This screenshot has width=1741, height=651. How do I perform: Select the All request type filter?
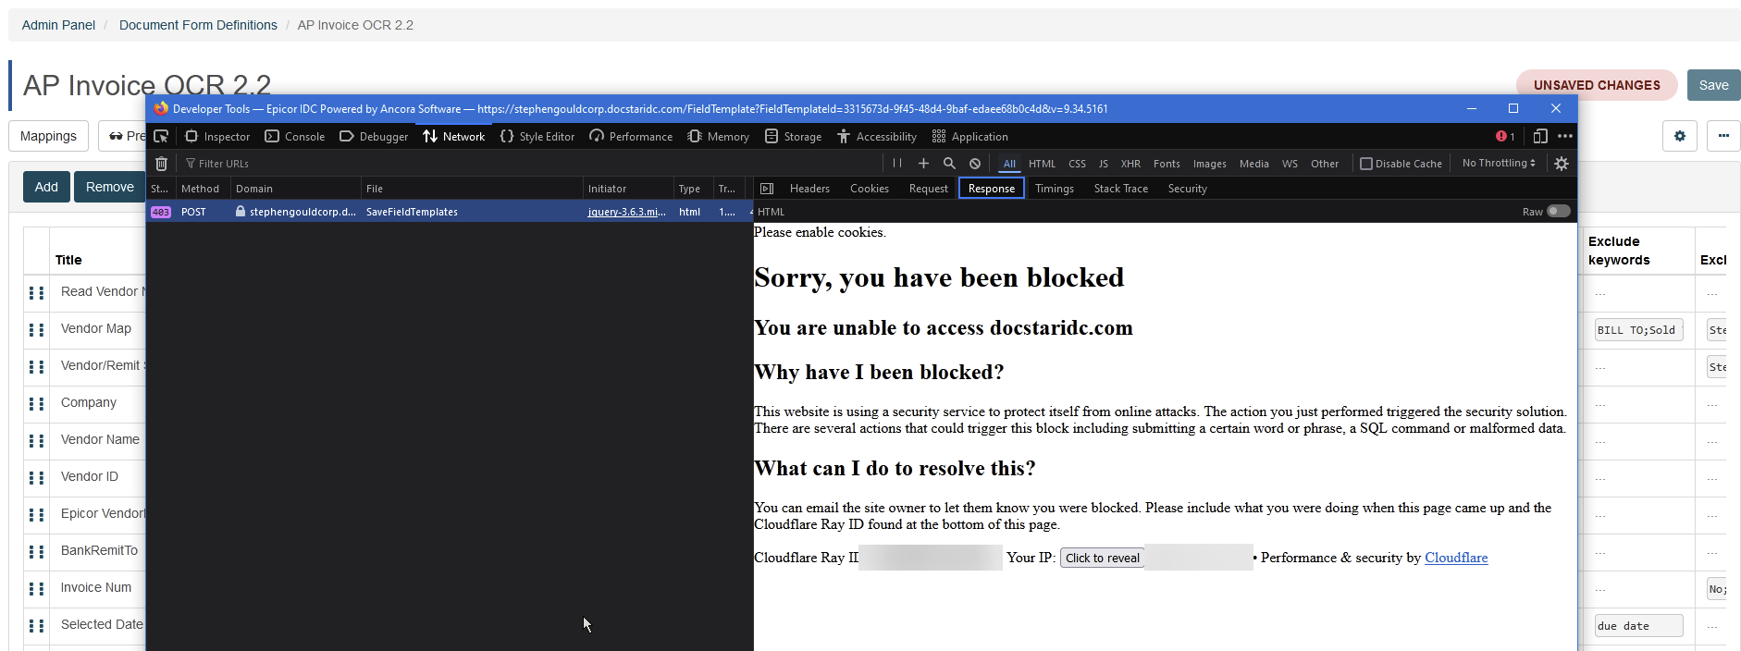(x=1009, y=164)
